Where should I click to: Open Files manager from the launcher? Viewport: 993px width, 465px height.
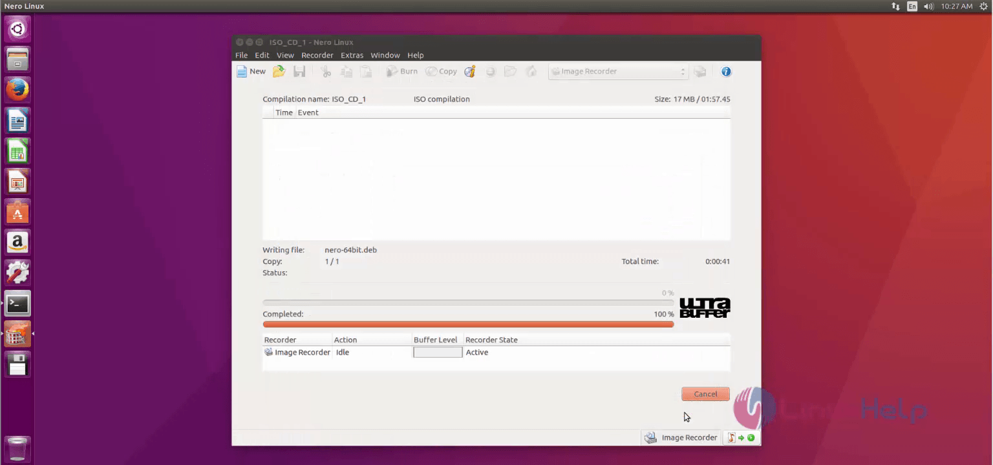pyautogui.click(x=17, y=59)
